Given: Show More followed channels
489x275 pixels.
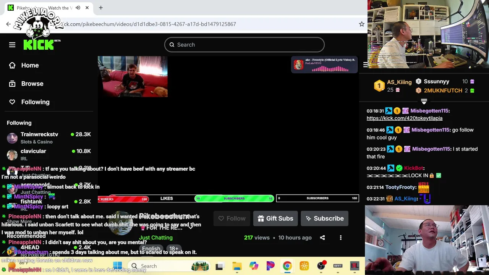Looking at the screenshot, I should 19,222.
